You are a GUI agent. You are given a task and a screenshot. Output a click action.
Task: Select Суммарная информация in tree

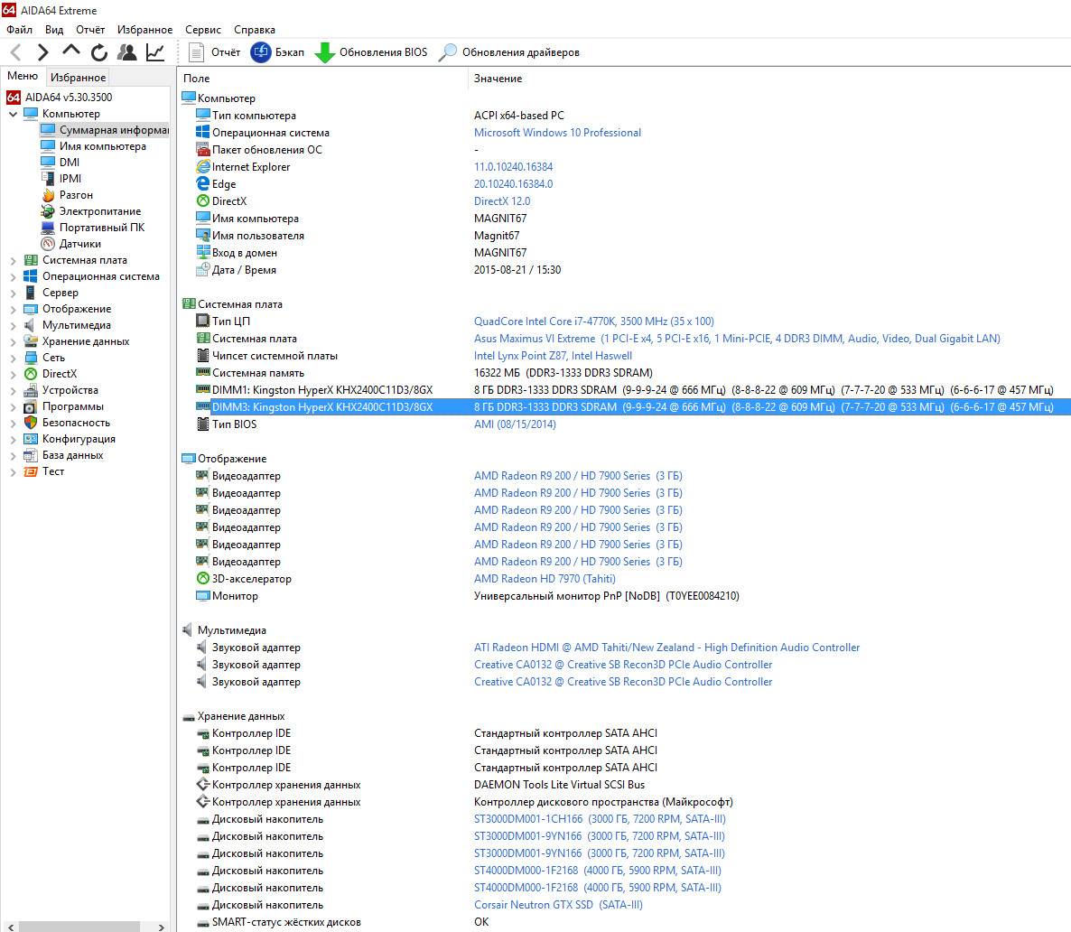(105, 130)
